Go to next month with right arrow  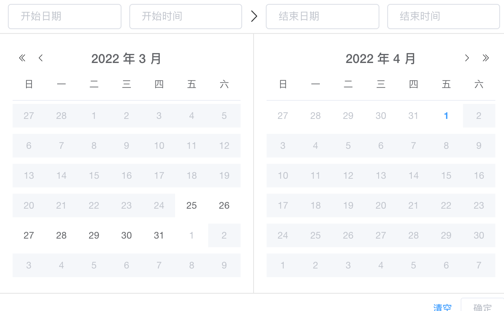coord(467,58)
